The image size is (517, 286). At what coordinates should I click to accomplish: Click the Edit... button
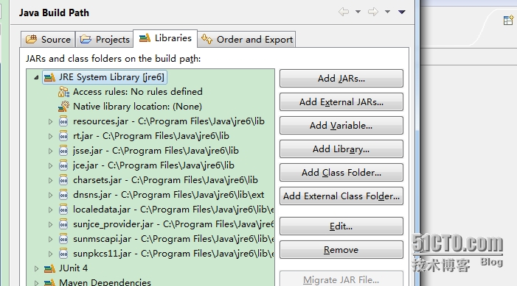coord(341,226)
